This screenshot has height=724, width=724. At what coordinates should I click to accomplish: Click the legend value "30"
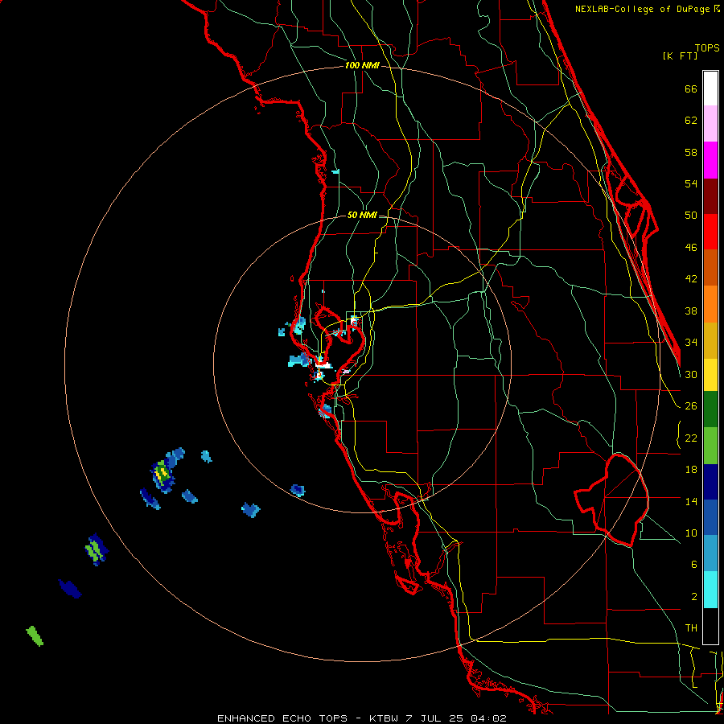tap(691, 374)
